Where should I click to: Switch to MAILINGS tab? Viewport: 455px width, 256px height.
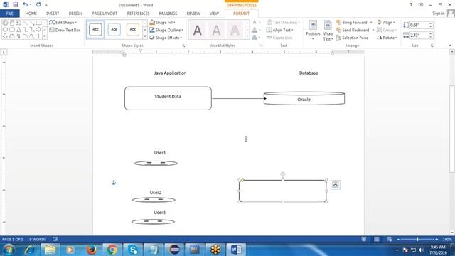click(x=168, y=14)
